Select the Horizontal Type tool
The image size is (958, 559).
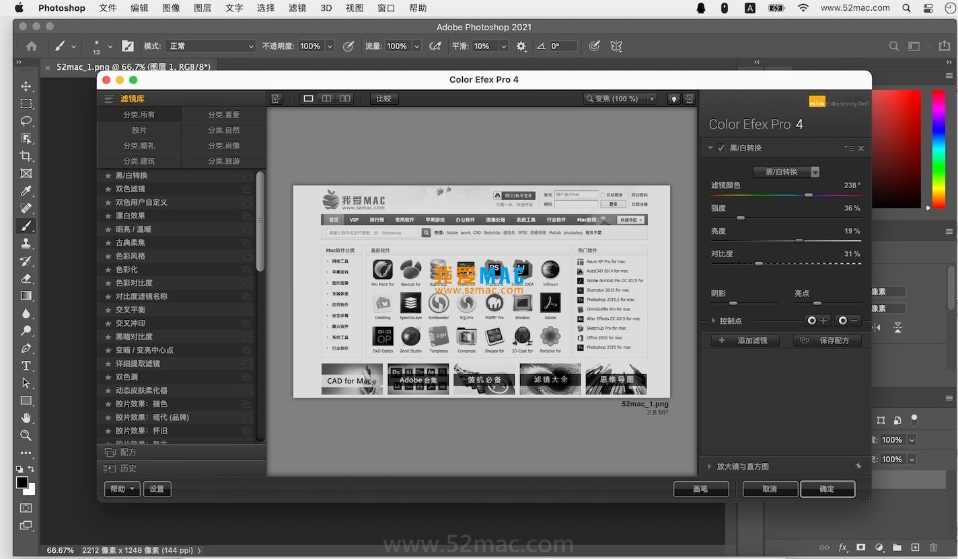point(26,365)
